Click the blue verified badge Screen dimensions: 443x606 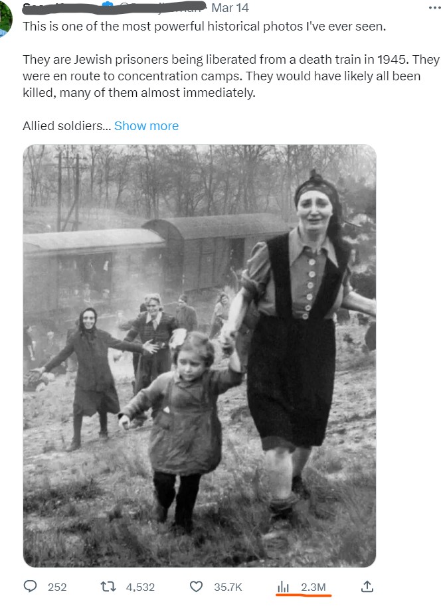coord(108,5)
